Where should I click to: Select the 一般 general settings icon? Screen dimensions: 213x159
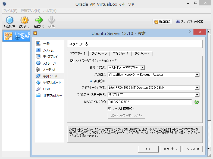pos(38,44)
